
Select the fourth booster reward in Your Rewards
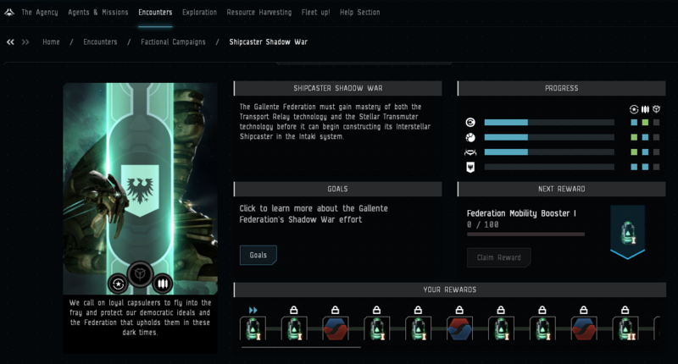point(376,328)
